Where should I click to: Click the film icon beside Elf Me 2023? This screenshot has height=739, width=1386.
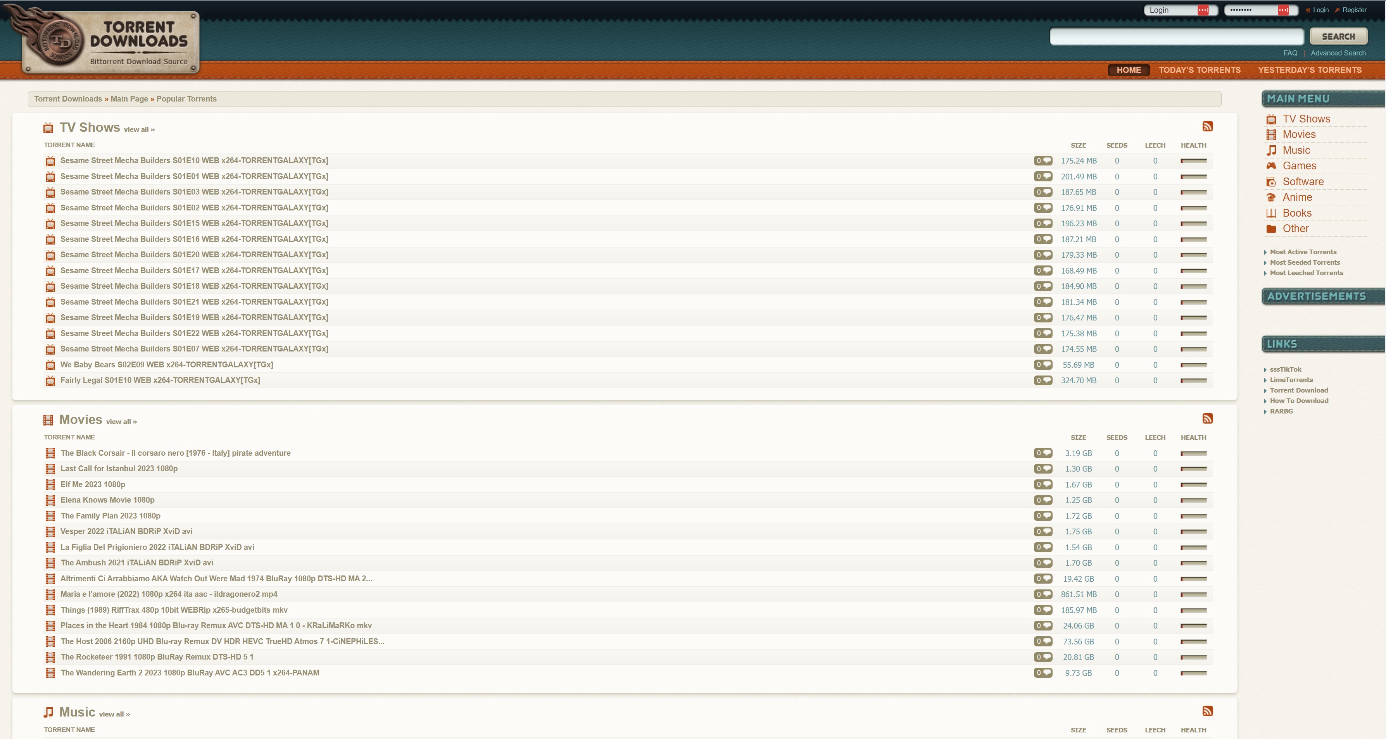pyautogui.click(x=50, y=485)
